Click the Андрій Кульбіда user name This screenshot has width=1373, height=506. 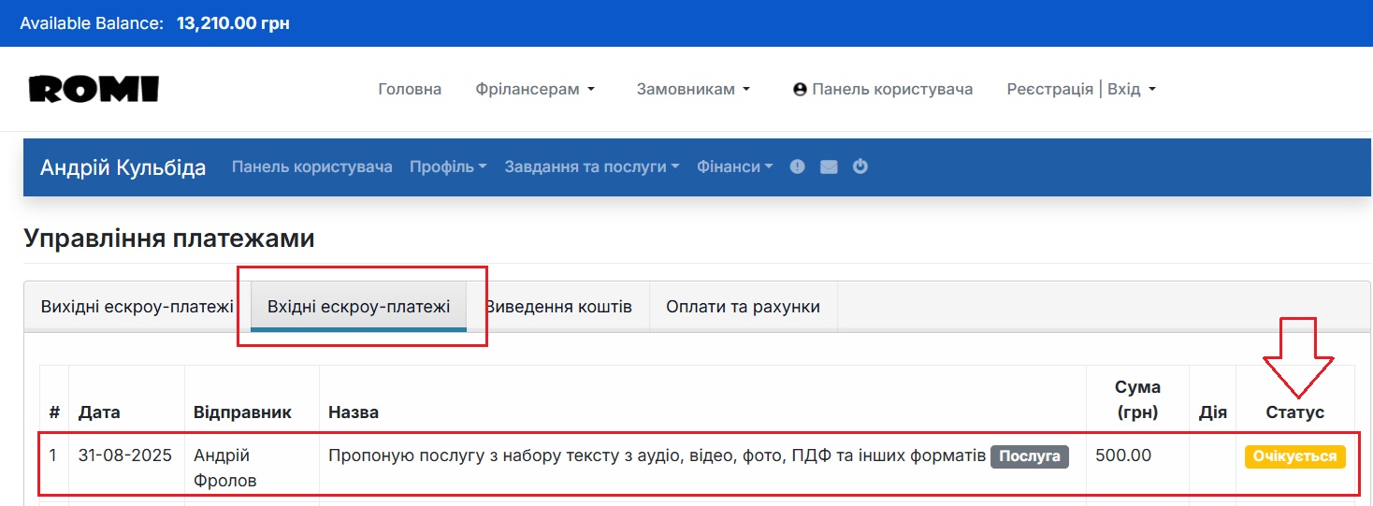(123, 167)
